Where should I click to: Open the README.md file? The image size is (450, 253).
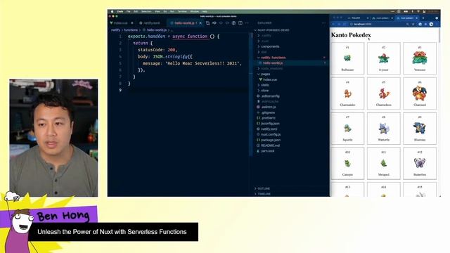tap(268, 145)
